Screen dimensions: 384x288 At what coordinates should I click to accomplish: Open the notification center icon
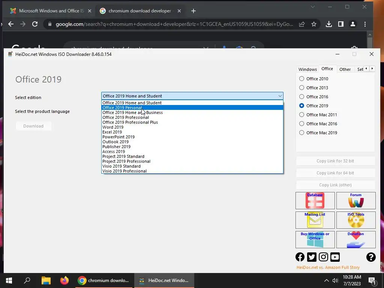[x=372, y=280]
